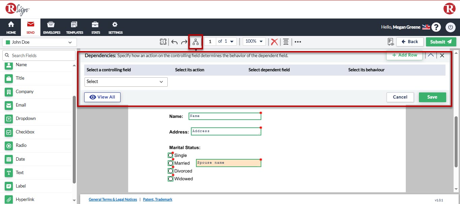Click the redo arrow icon
Screen dimensions: 460x204
tap(184, 42)
